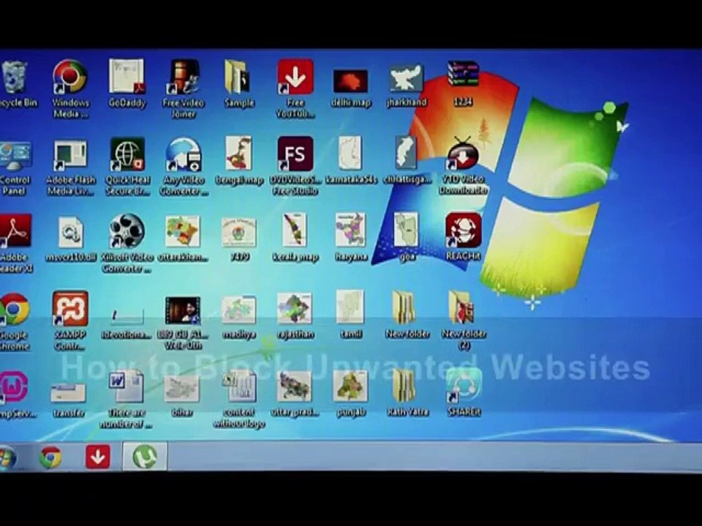Open the transfer file icon
Viewport: 702px width, 526px height.
coord(68,392)
